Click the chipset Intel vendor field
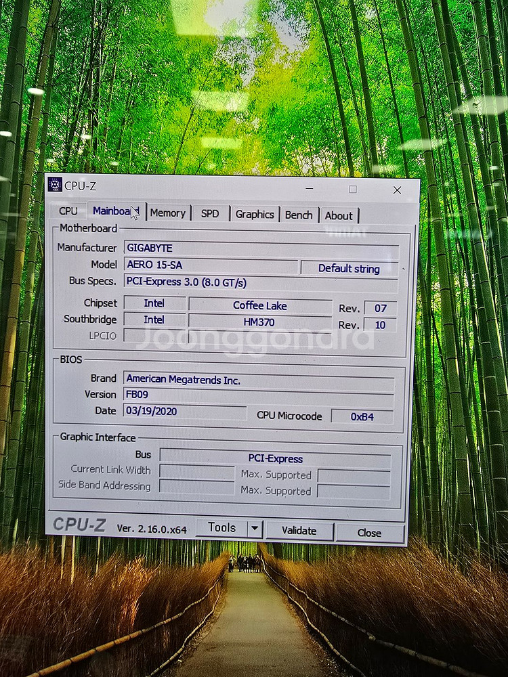Viewport: 508px width, 677px height. [x=154, y=303]
